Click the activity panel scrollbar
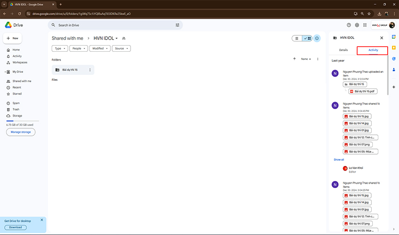This screenshot has width=399, height=235. 388,75
